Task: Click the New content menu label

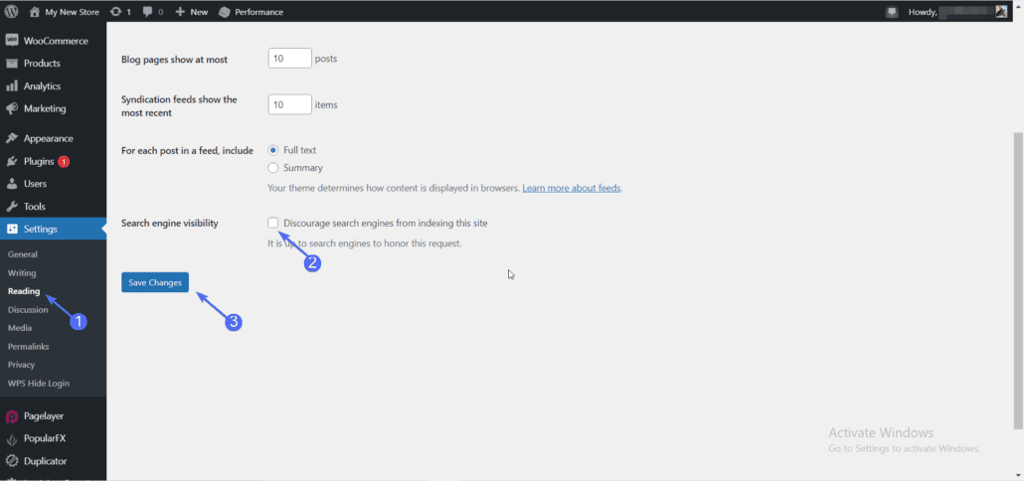Action: pos(199,12)
